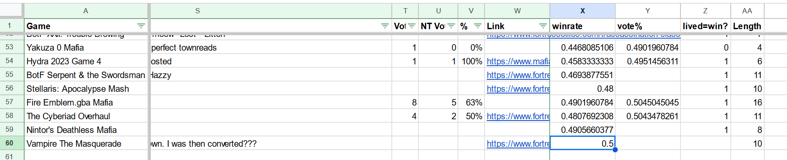Click the 'perfect townreads' cell
Screen dimensions: 787x160
(x=271, y=48)
